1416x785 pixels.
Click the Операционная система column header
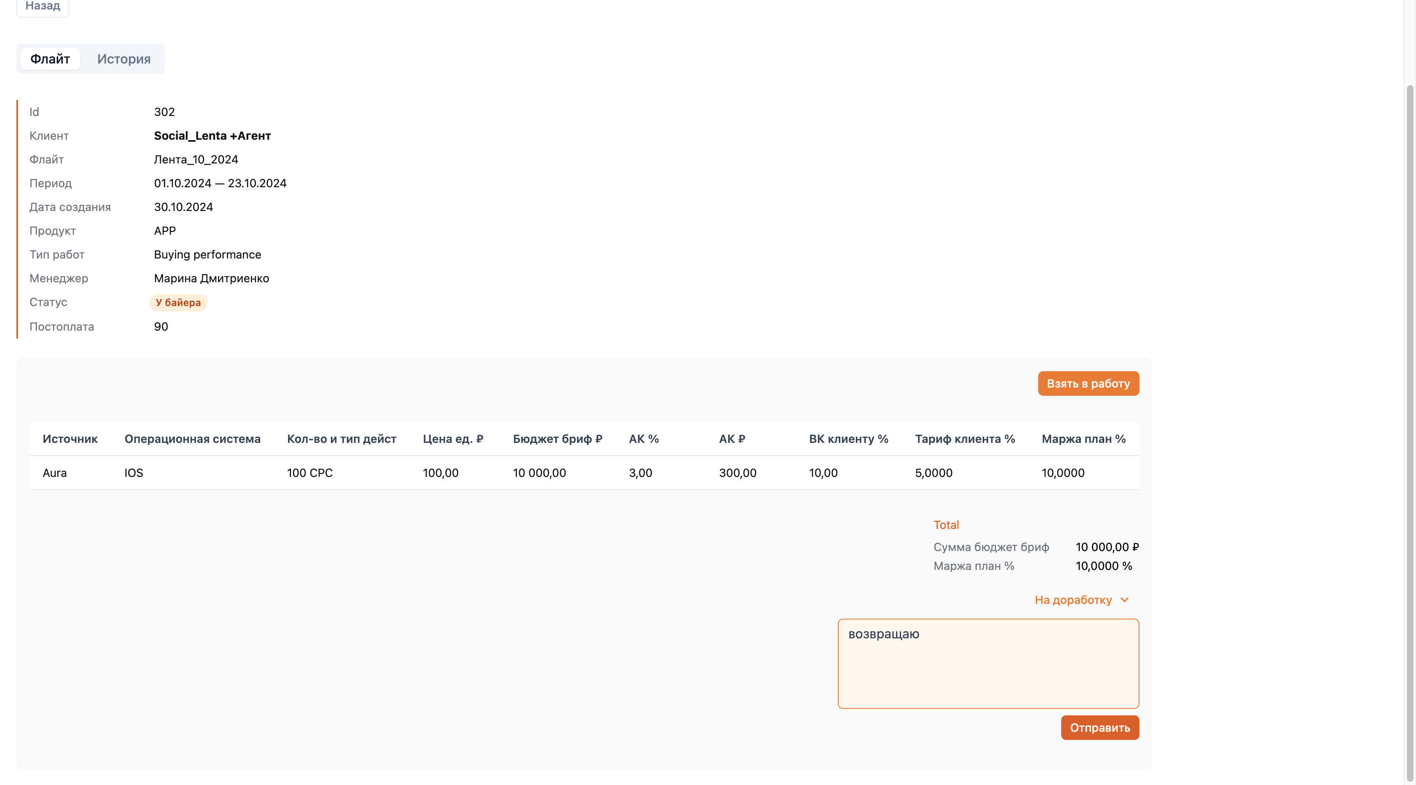coord(193,439)
